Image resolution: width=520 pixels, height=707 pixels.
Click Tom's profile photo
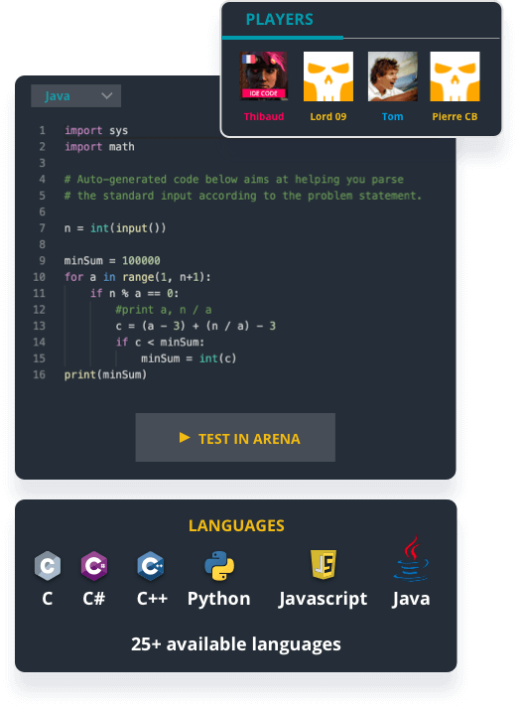[x=392, y=76]
